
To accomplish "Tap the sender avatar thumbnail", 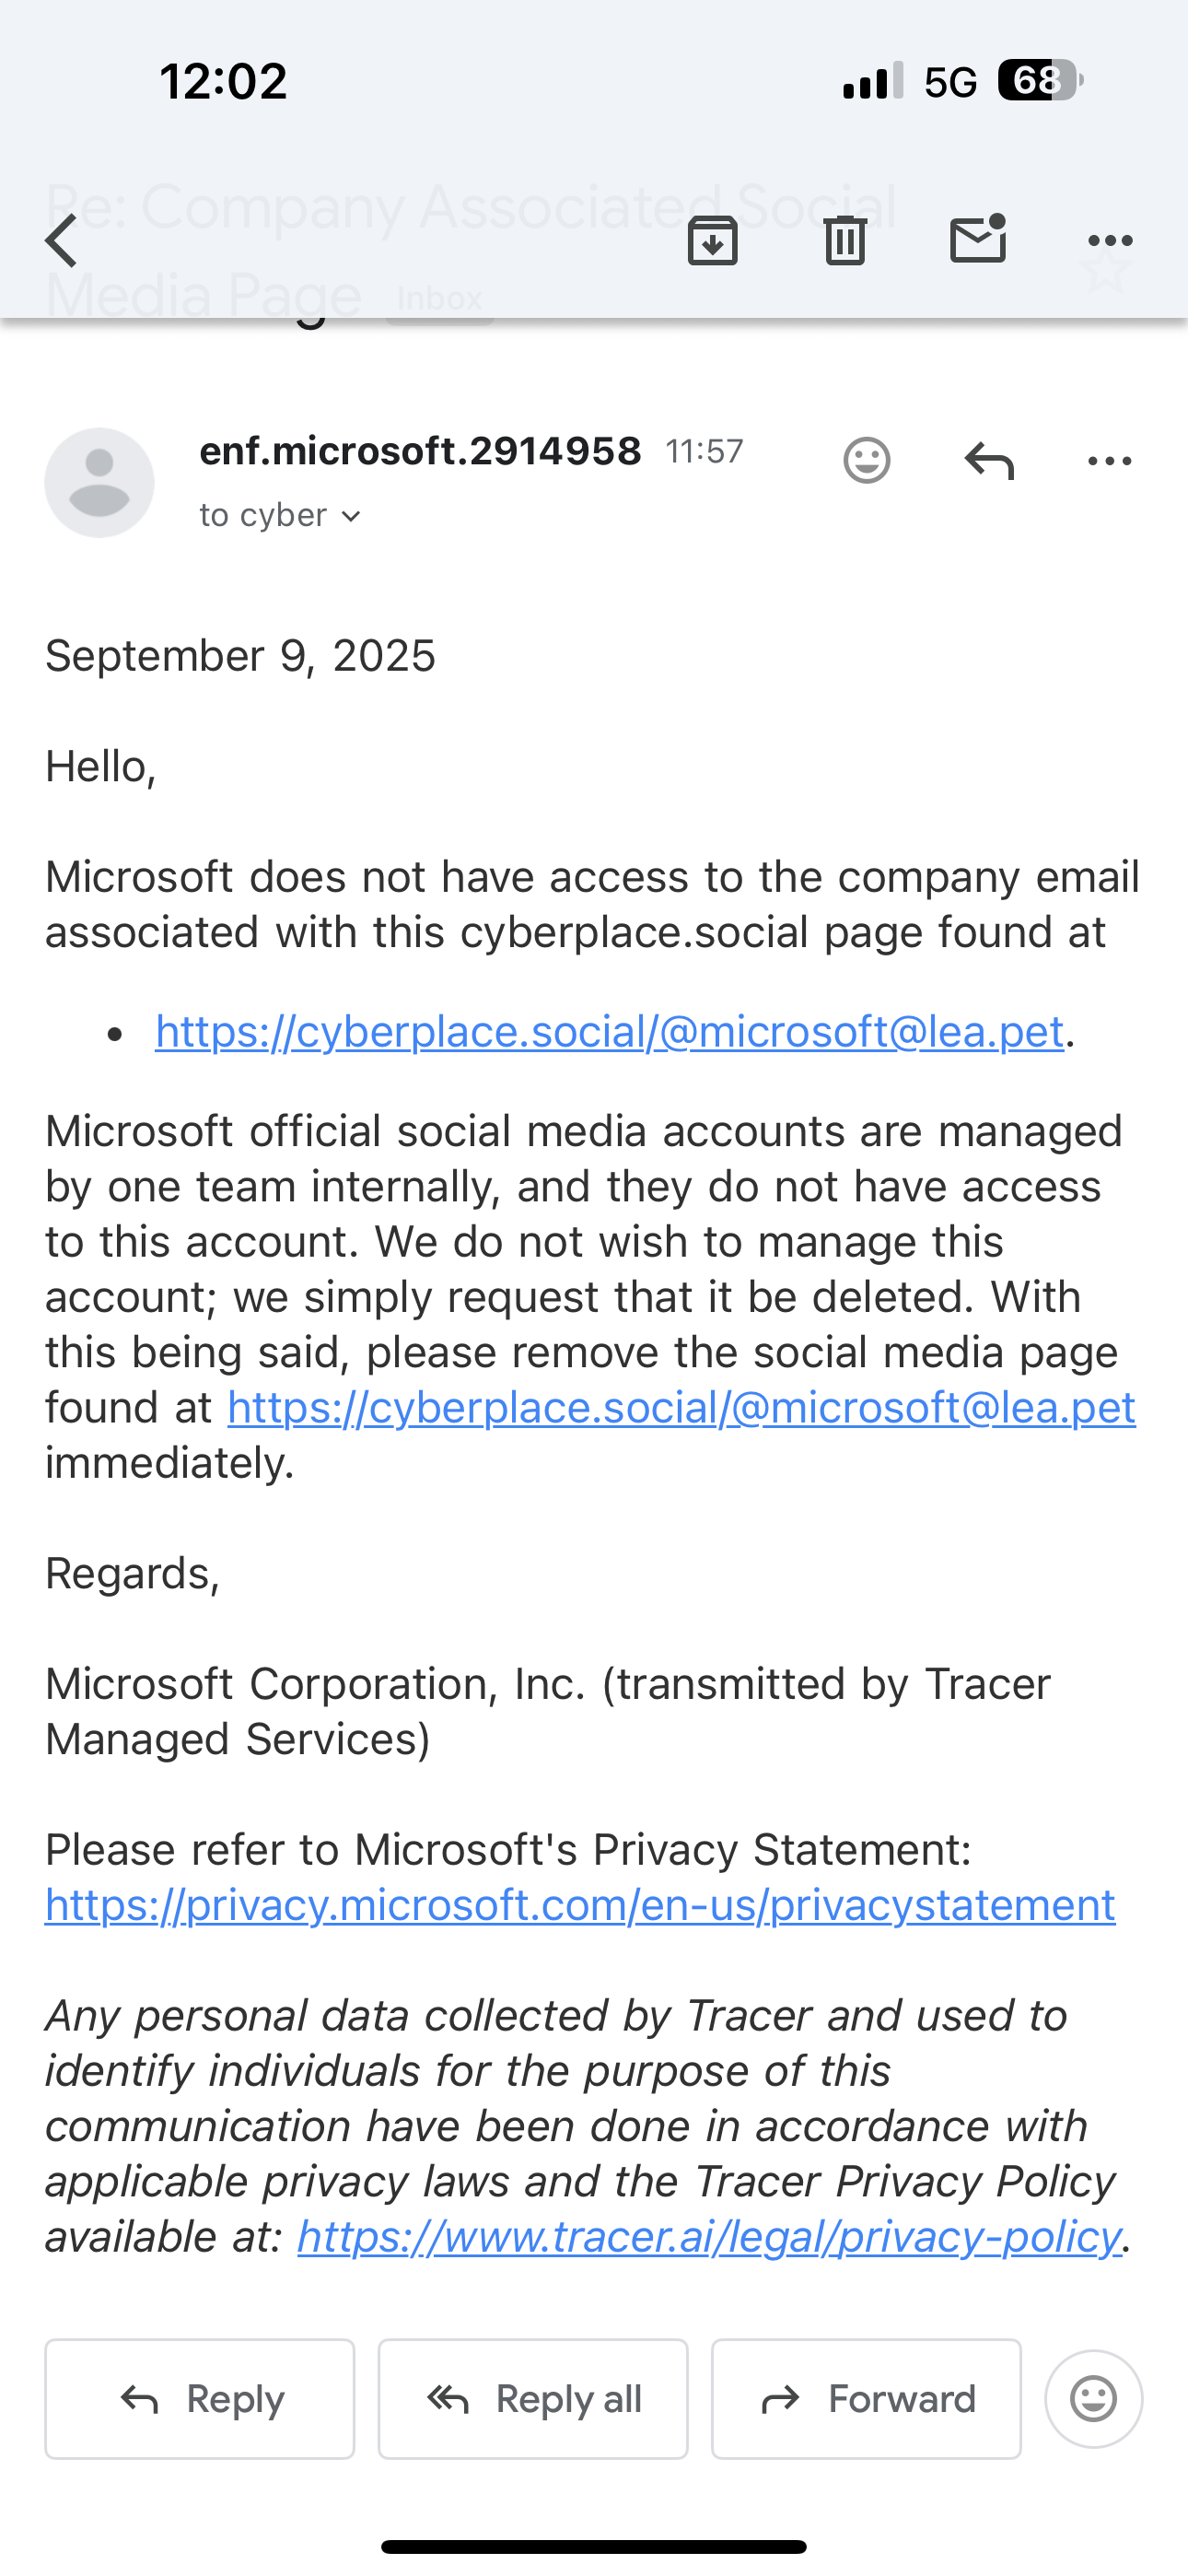I will tap(99, 482).
